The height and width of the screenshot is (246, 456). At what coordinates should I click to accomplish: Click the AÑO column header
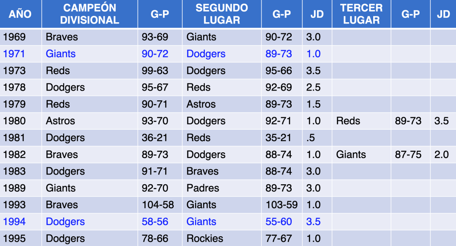click(x=20, y=14)
